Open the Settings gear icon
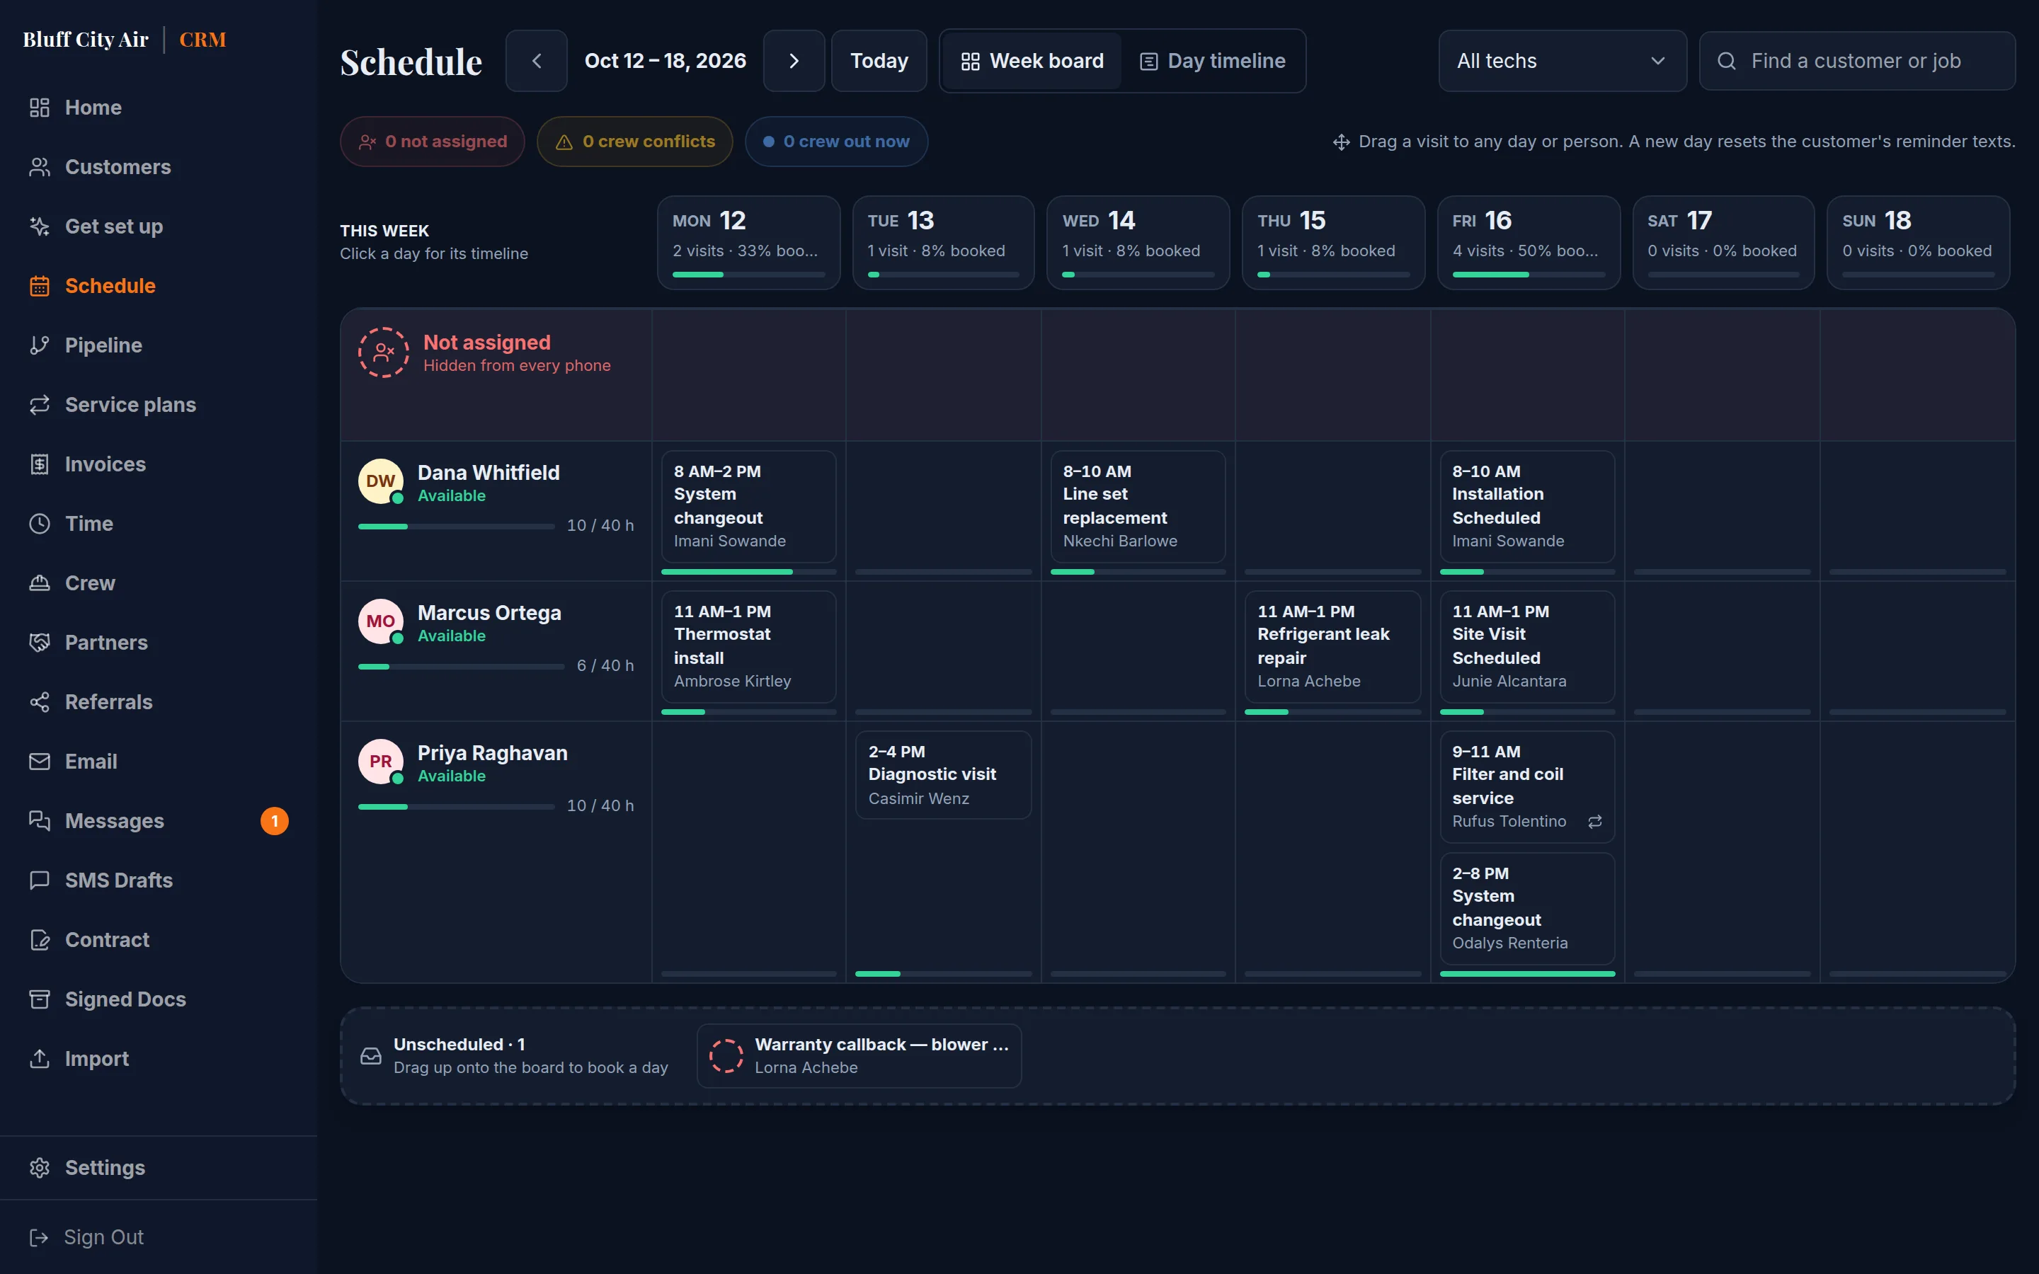This screenshot has height=1274, width=2039. pyautogui.click(x=40, y=1168)
